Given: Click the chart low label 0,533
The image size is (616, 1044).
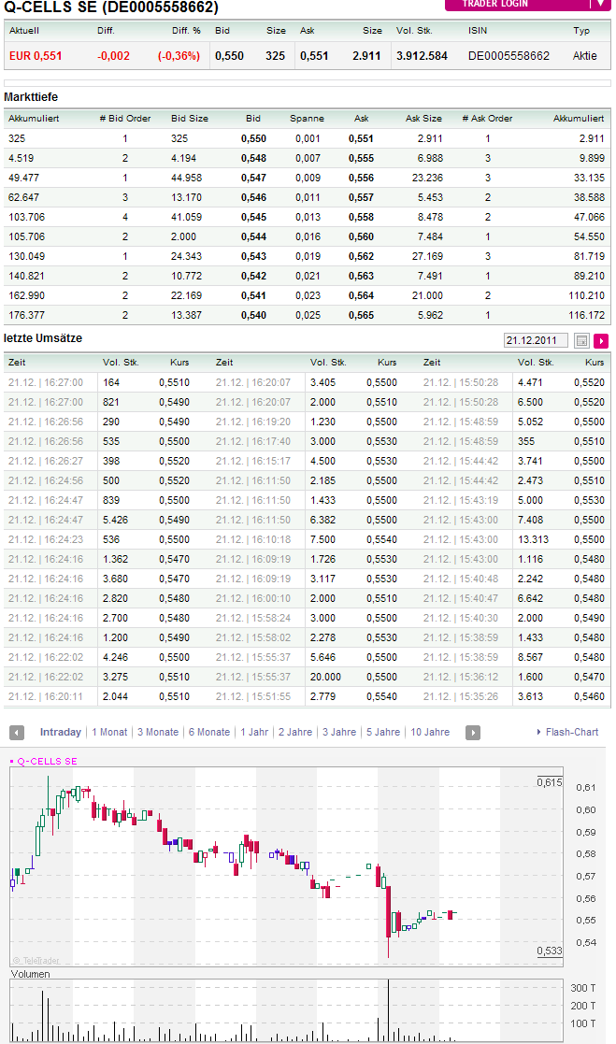Looking at the screenshot, I should tap(550, 951).
